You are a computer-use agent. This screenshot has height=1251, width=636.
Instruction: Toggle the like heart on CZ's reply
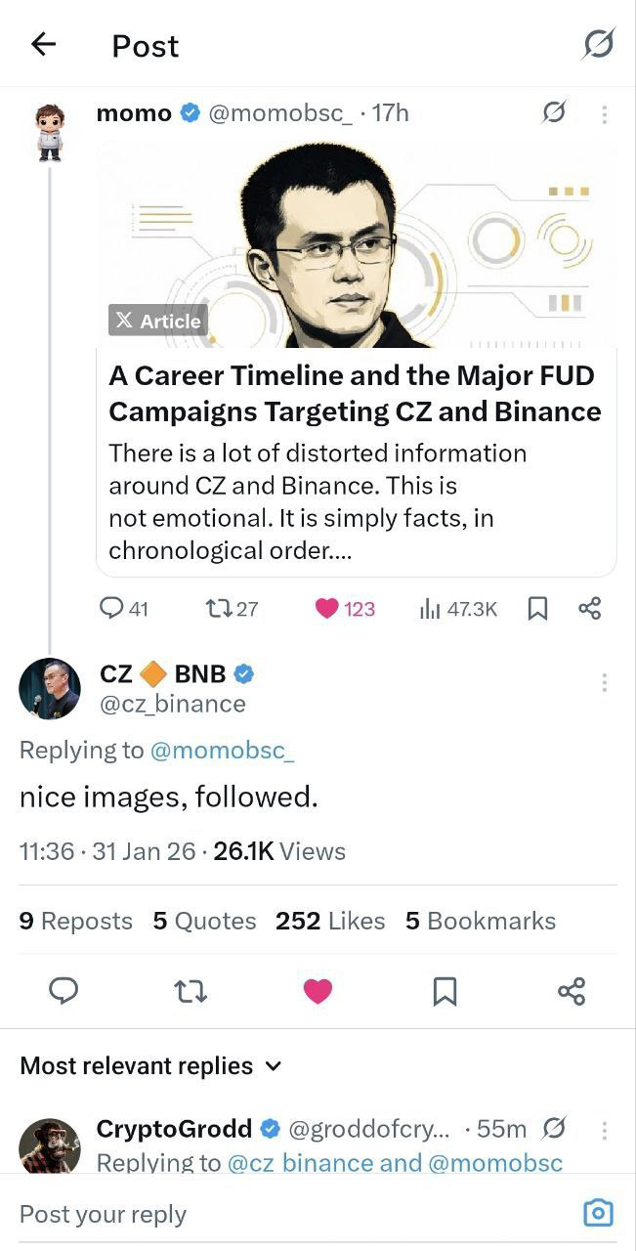point(318,991)
